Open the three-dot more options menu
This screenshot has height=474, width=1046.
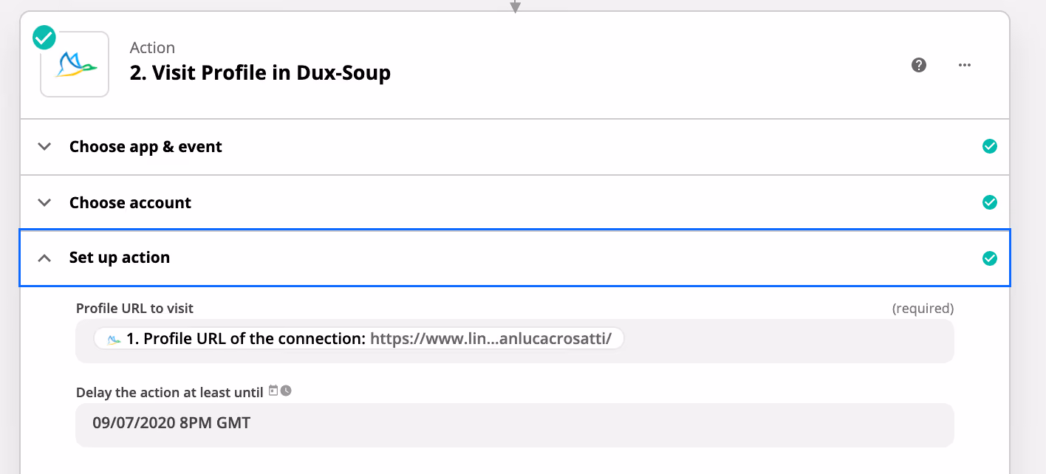(x=964, y=65)
